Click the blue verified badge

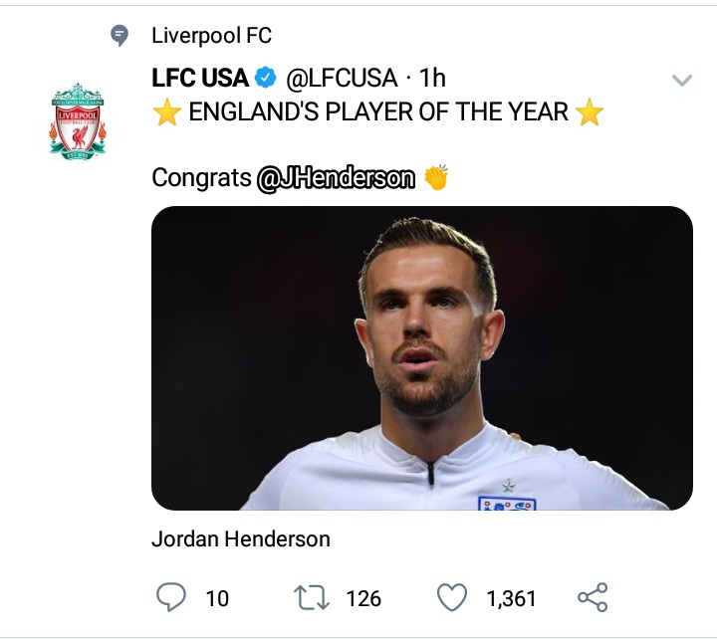click(266, 77)
